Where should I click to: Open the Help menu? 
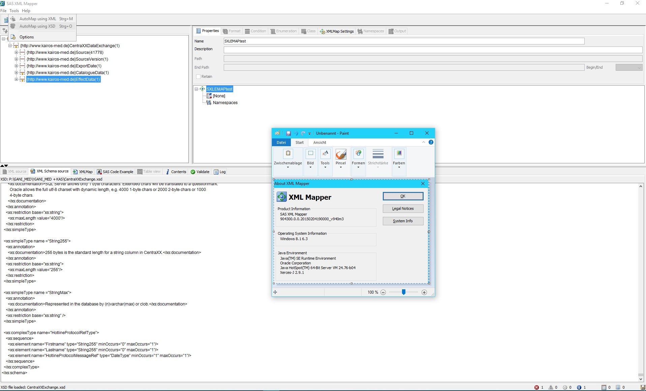[26, 11]
